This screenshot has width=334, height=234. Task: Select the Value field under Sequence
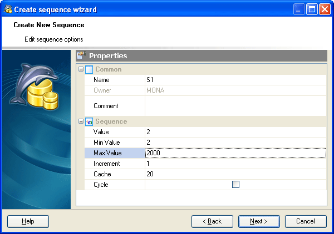coord(235,132)
